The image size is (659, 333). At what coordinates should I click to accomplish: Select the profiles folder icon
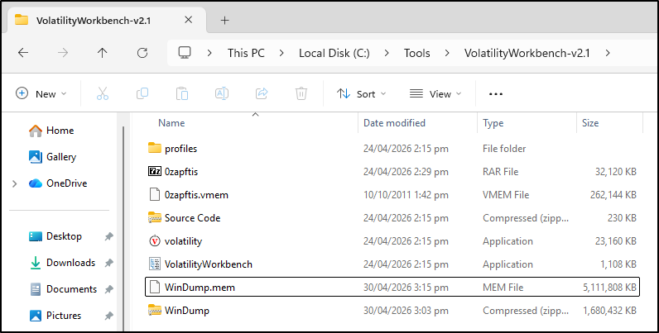[x=155, y=148]
